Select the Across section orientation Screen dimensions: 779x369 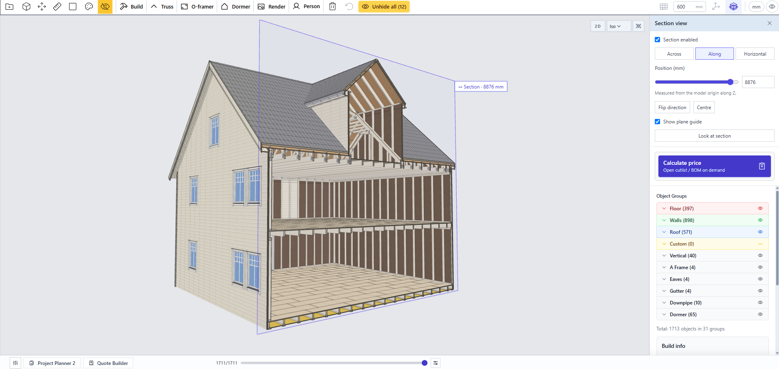(674, 54)
